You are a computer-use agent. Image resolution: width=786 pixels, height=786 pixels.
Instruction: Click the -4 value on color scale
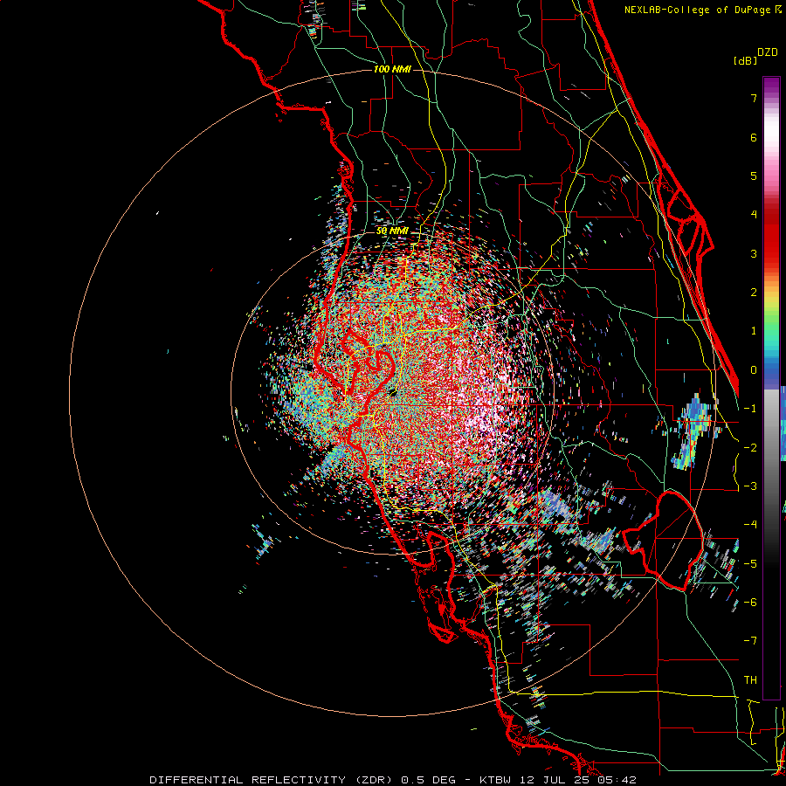(750, 525)
